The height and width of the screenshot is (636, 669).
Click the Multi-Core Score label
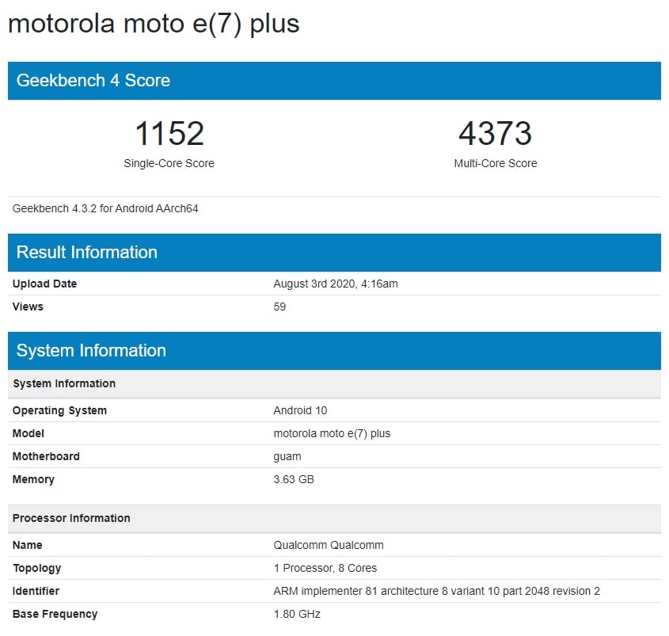496,163
